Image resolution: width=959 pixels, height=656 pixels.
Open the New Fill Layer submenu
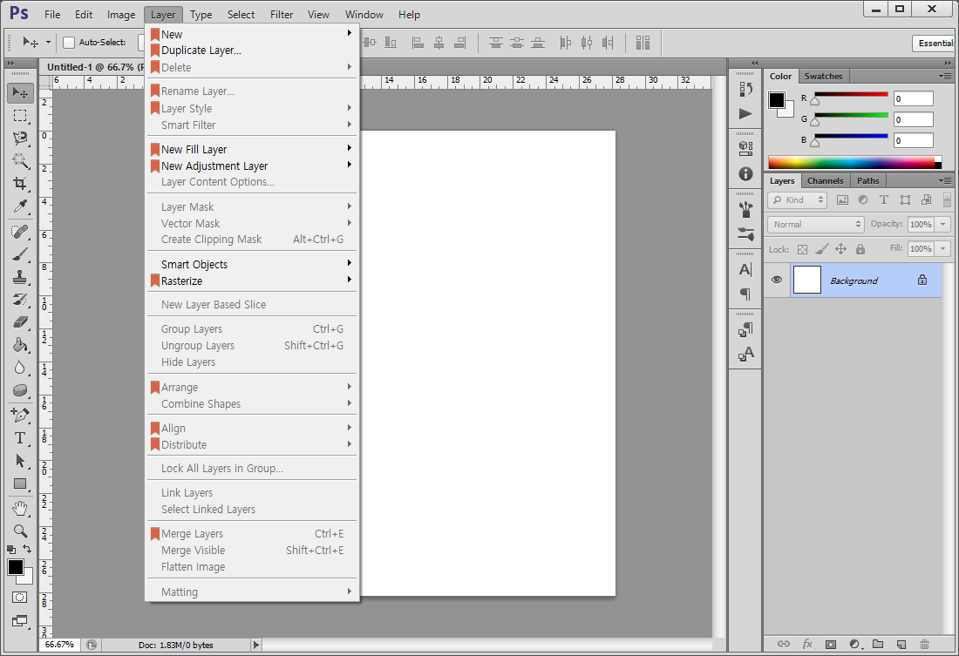(252, 149)
